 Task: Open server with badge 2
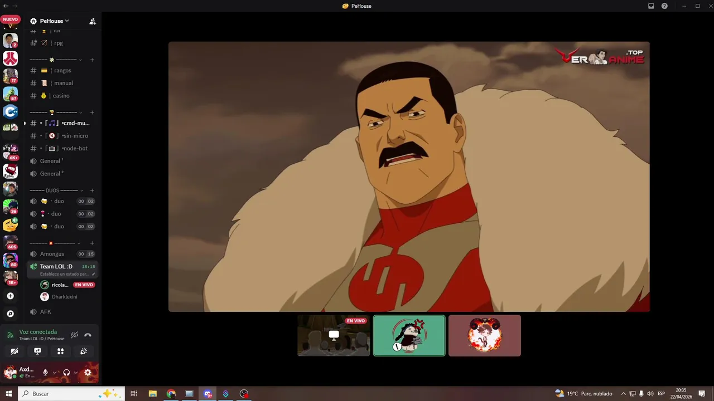tap(10, 40)
